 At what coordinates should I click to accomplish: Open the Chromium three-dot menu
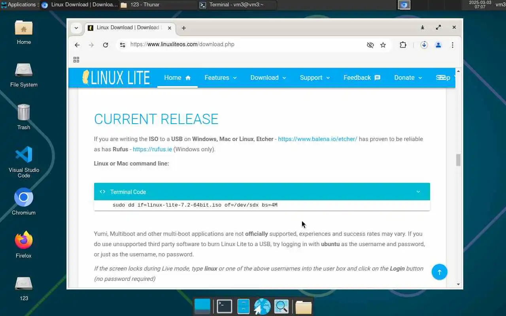(453, 45)
